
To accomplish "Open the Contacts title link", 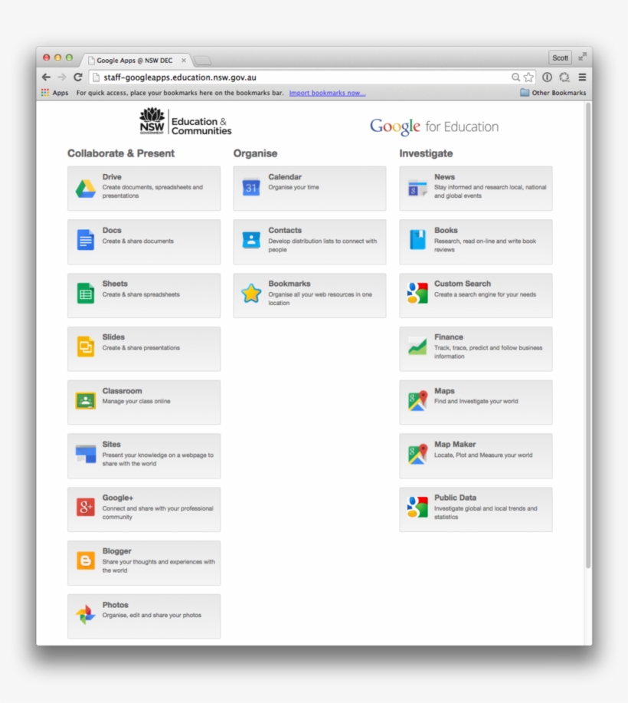I will click(x=285, y=230).
